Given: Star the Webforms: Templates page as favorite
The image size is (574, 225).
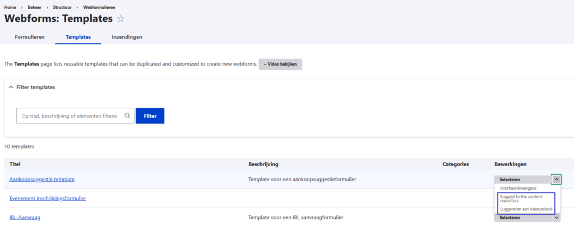Looking at the screenshot, I should click(121, 19).
